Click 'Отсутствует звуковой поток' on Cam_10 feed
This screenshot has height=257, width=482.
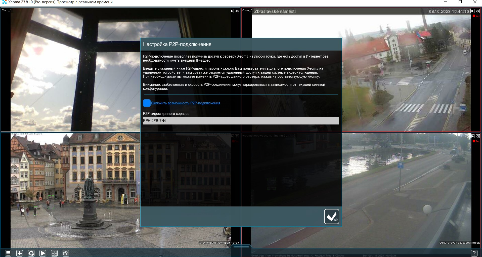460,243
